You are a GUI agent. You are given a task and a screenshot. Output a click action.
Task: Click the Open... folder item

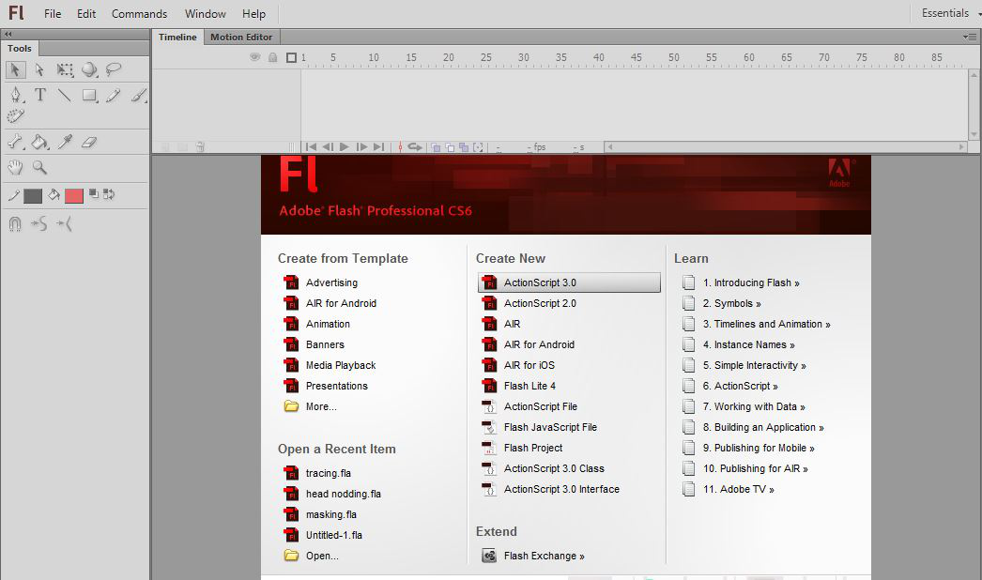point(322,556)
